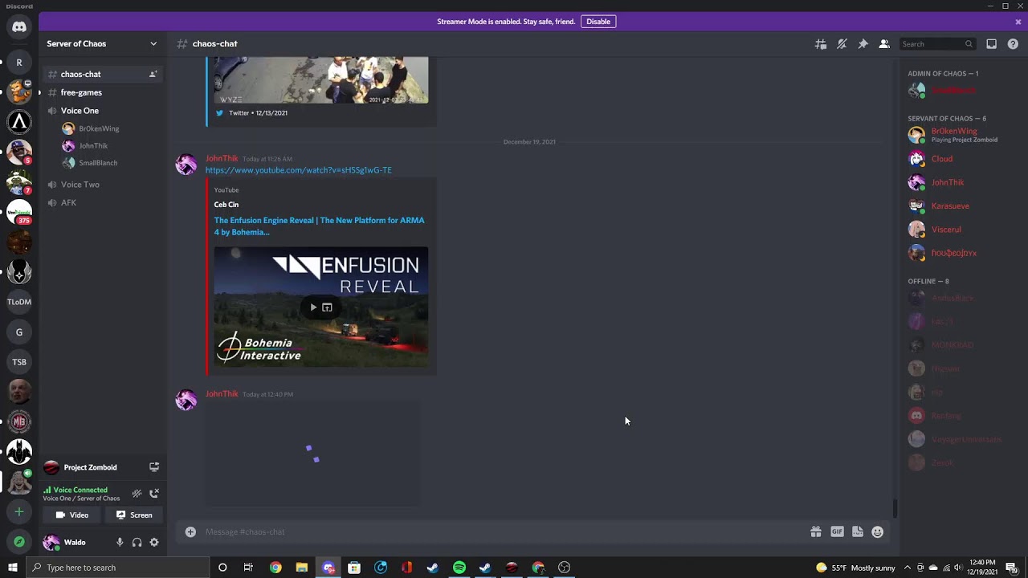Click JohnThik author name at 11:26 AM

(x=222, y=159)
